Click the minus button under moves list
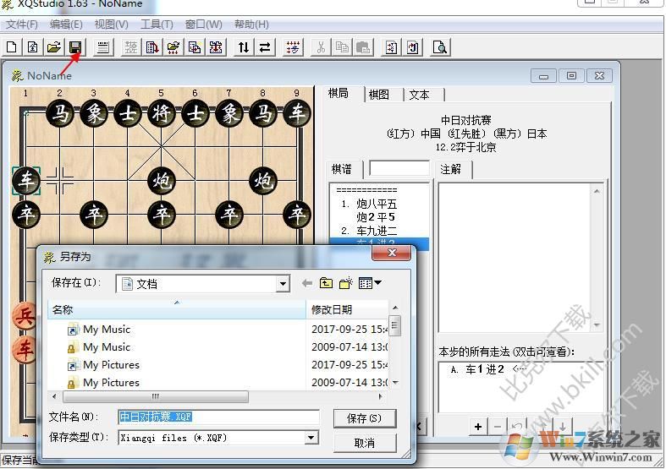This screenshot has width=666, height=469. 498,427
